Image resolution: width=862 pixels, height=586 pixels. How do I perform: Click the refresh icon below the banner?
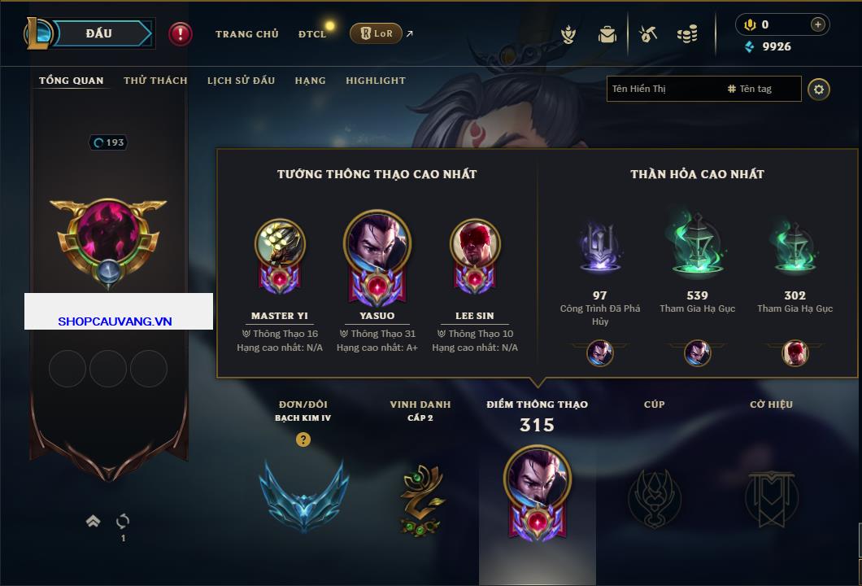click(x=123, y=521)
